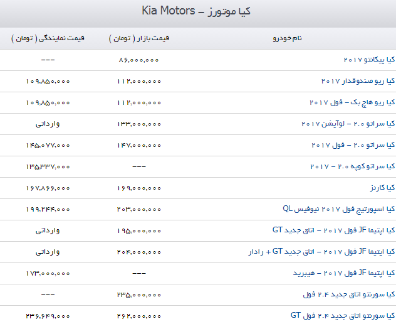The height and width of the screenshot is (324, 396).
Task: Open the کیا سراتو کوپه ۲.۰ link
Action: [x=352, y=166]
